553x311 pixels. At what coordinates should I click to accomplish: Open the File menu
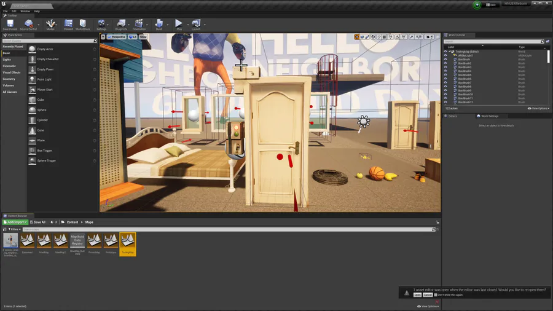pyautogui.click(x=6, y=11)
